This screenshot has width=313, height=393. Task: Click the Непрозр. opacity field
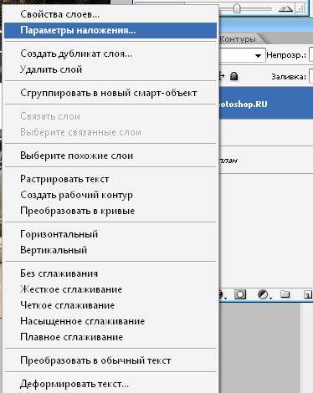click(x=311, y=55)
